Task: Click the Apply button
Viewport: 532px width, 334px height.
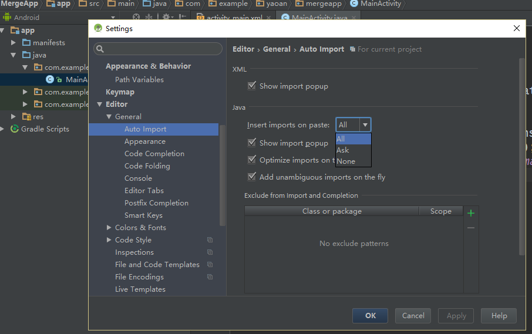Action: pos(456,316)
